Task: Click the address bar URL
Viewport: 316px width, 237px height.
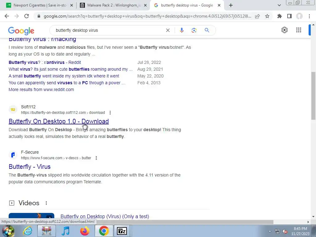Action: [x=148, y=16]
